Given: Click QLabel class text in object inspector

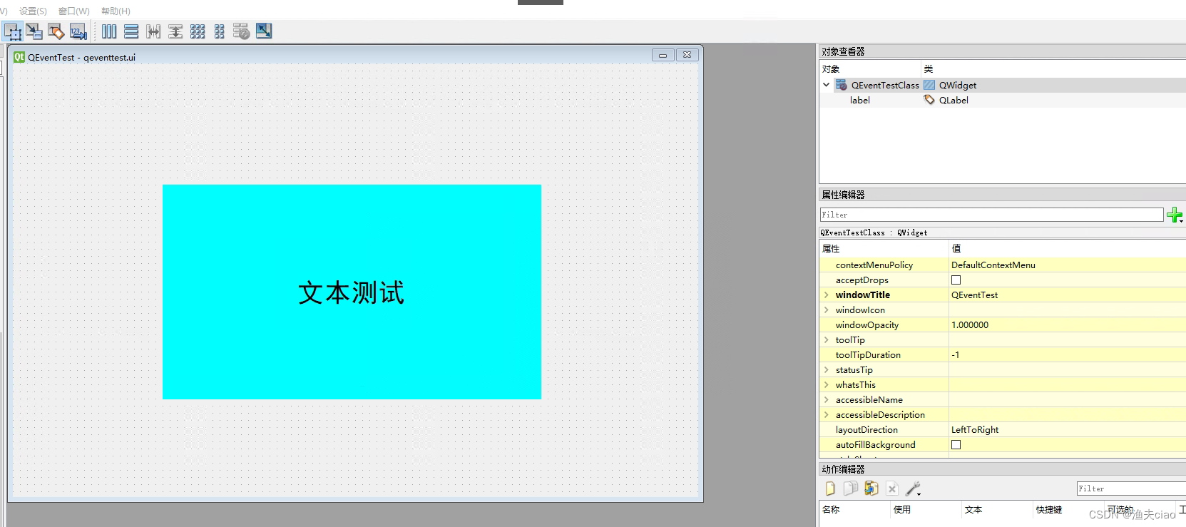Looking at the screenshot, I should [x=954, y=100].
